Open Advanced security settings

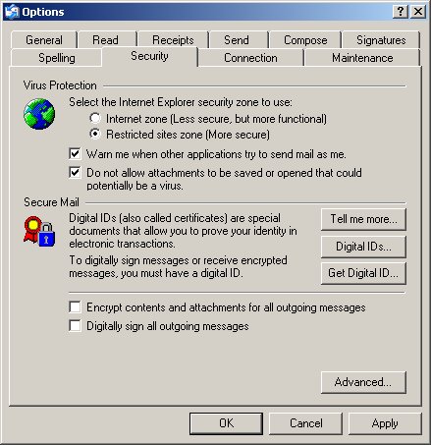363,382
